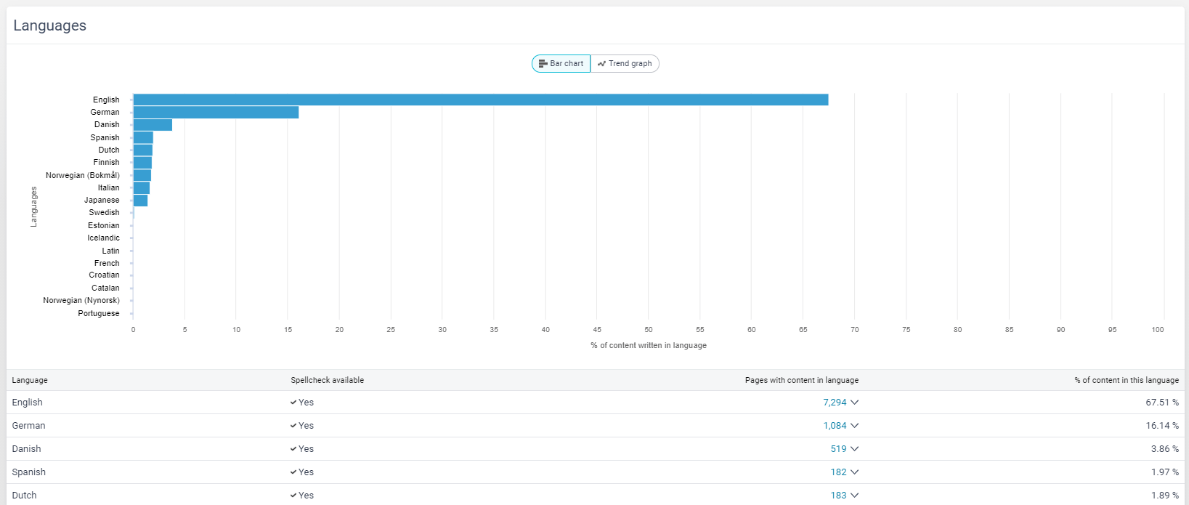The width and height of the screenshot is (1189, 505).
Task: Select the Bar chart view
Action: click(561, 64)
